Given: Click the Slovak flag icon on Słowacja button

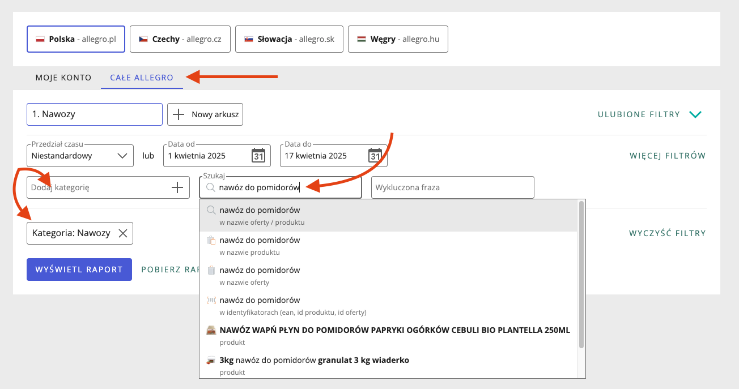Looking at the screenshot, I should [249, 39].
